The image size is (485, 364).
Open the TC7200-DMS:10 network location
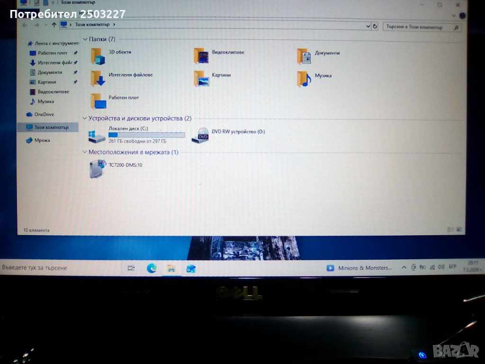[96, 169]
